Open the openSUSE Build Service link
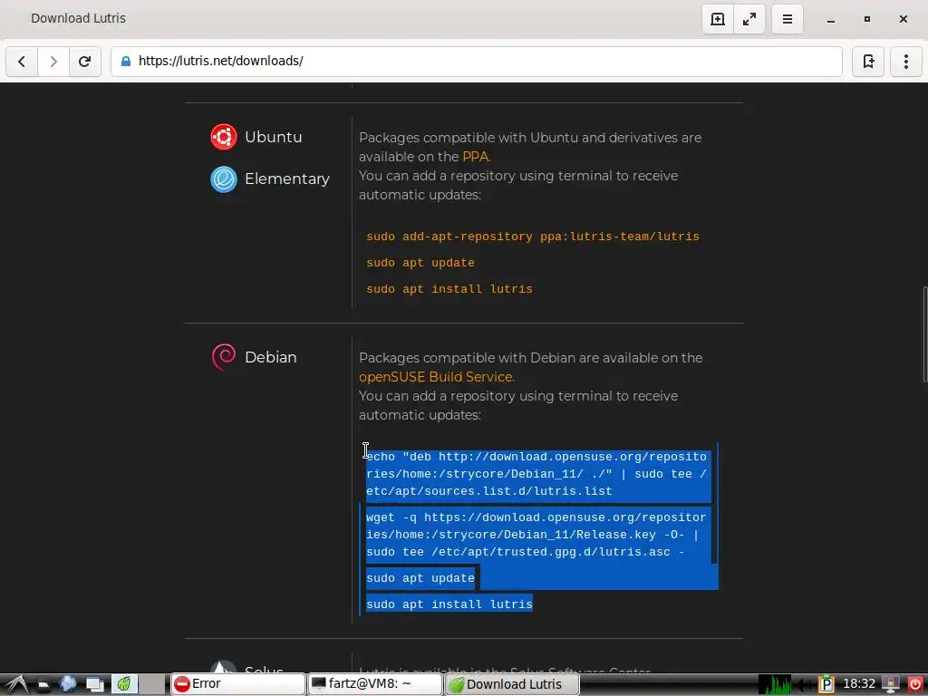Image resolution: width=928 pixels, height=696 pixels. coord(436,377)
